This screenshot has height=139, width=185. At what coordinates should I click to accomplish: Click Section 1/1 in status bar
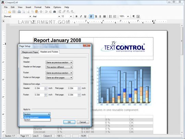[10, 136]
